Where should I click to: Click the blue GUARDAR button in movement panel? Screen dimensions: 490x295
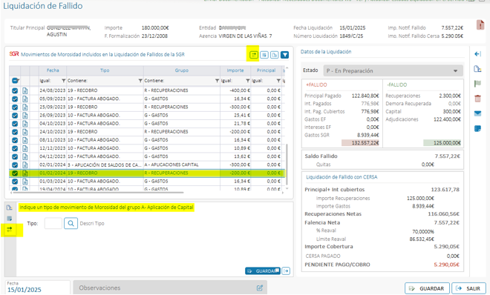click(263, 271)
